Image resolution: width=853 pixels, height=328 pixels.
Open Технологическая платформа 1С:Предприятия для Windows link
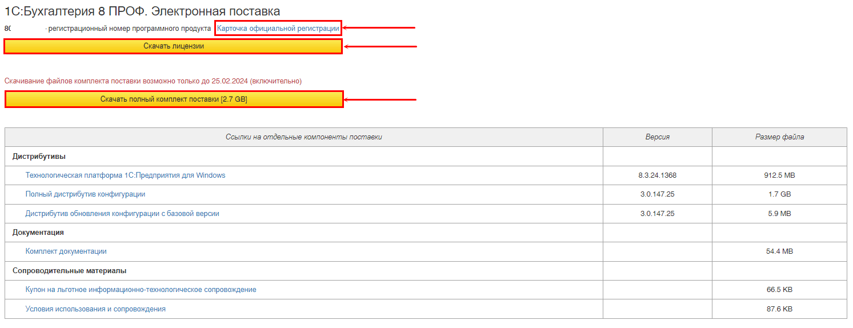125,175
